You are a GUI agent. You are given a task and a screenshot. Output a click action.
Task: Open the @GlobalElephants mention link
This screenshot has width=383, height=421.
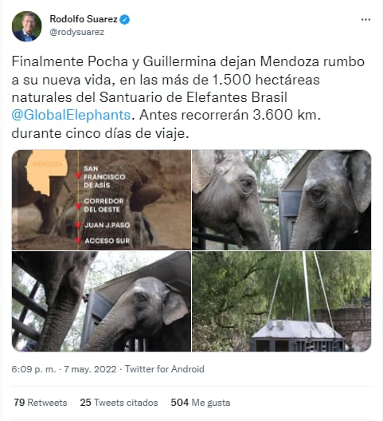coord(71,115)
